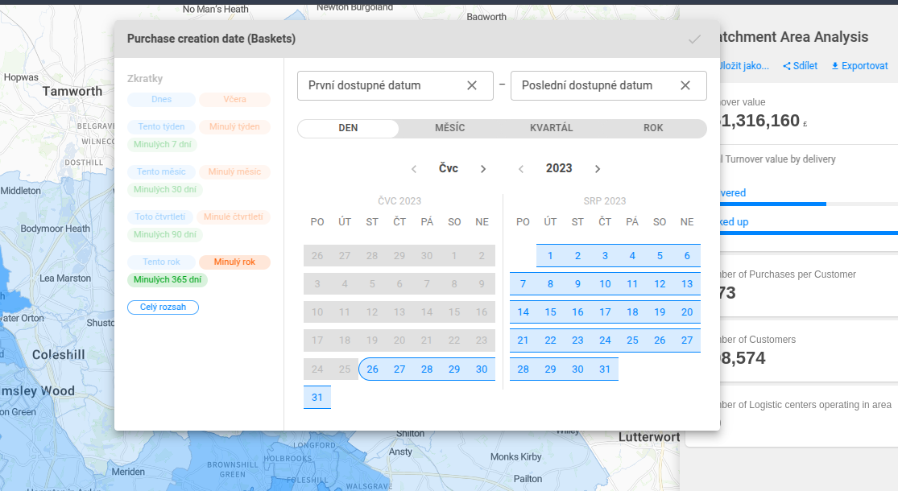Pick 15 in the SRP 2023 calendar
Image resolution: width=898 pixels, height=491 pixels.
(x=550, y=312)
